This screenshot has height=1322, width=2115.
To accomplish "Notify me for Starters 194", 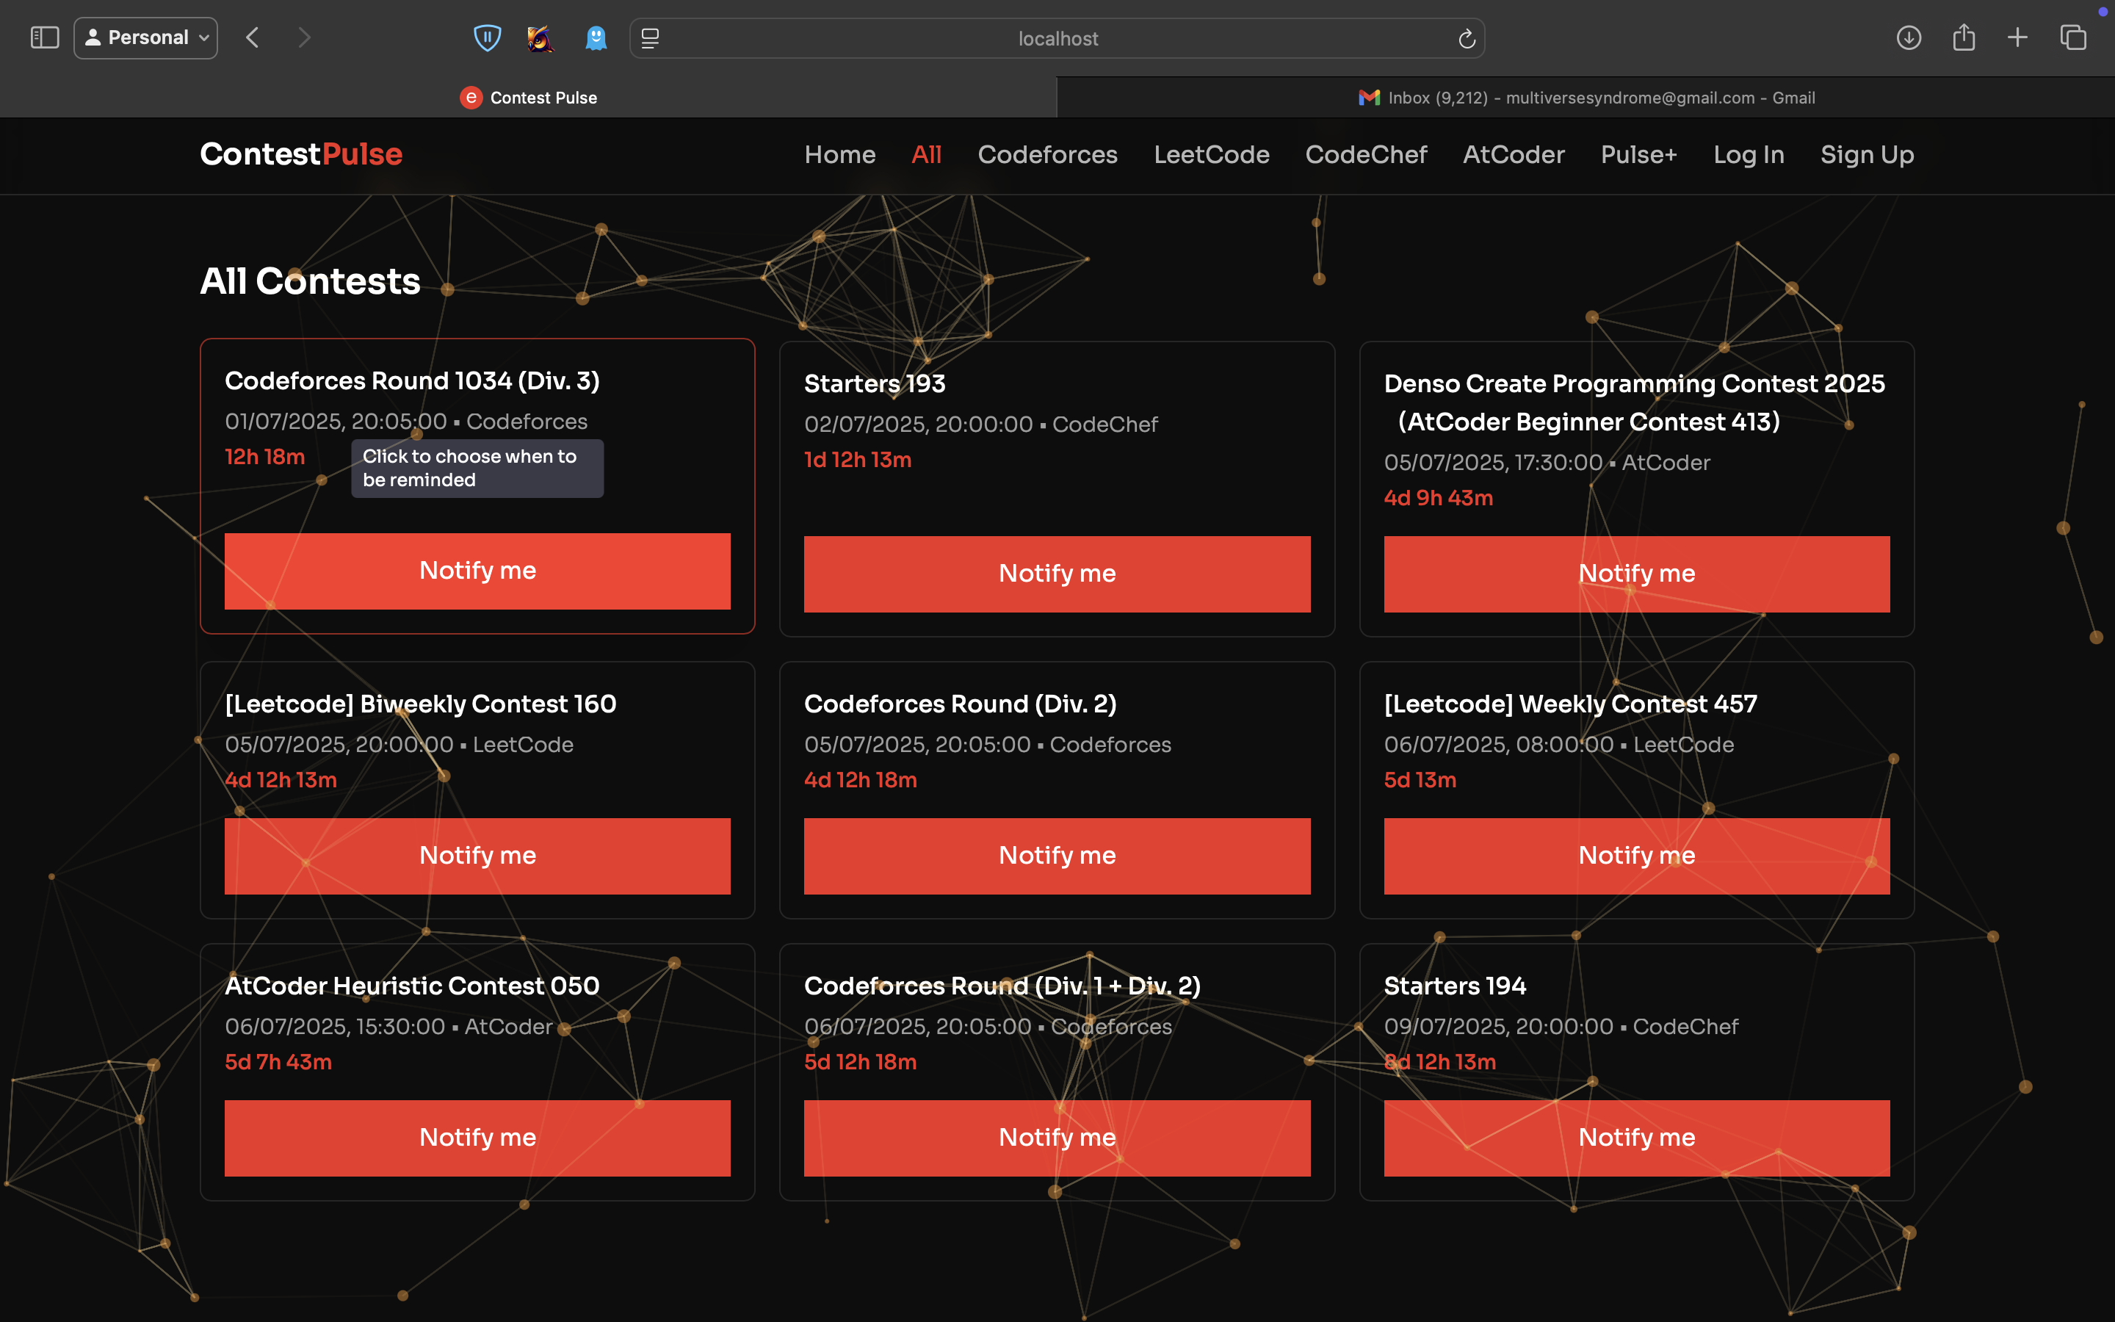I will tap(1637, 1138).
